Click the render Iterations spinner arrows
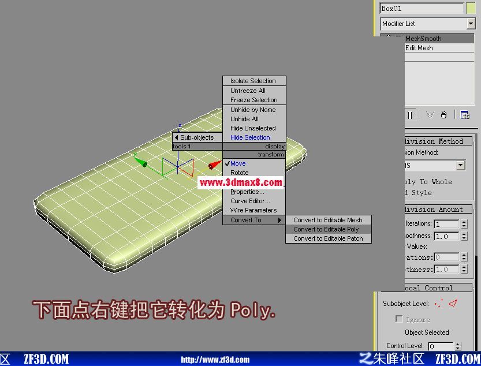Image resolution: width=481 pixels, height=366 pixels. 464,257
